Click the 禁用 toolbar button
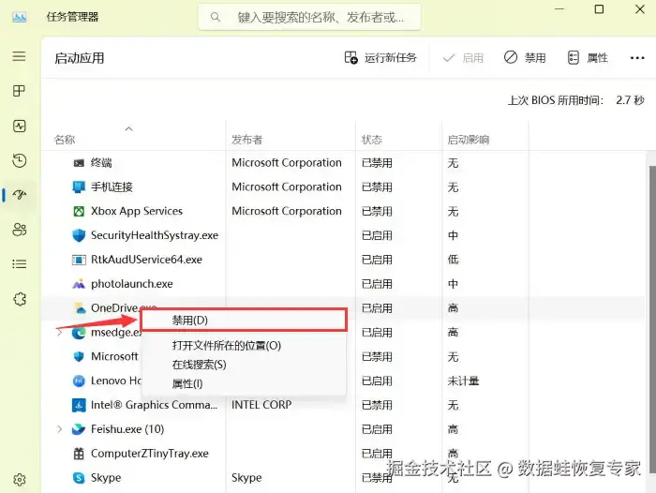This screenshot has width=656, height=493. [525, 58]
